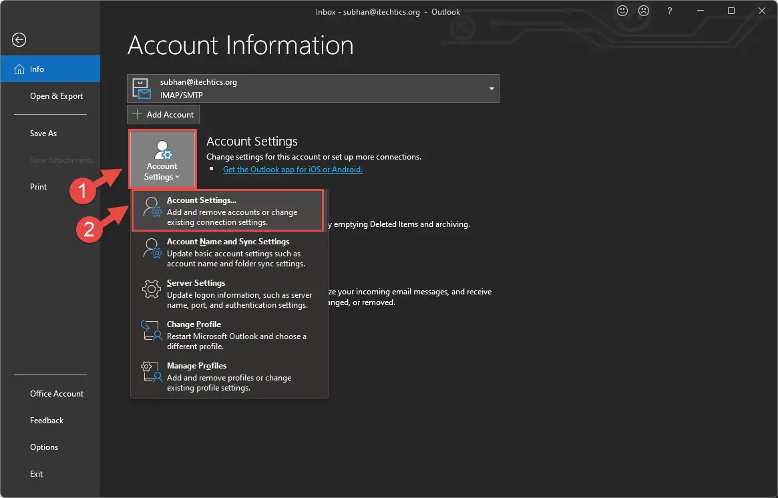Open Manage Profiles option

[x=229, y=376]
